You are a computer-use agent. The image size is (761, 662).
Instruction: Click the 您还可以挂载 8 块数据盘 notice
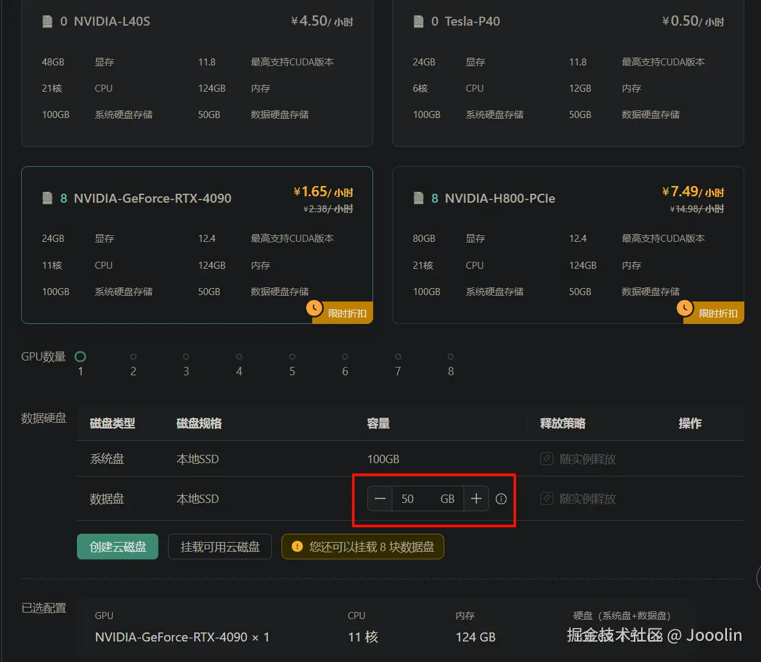(x=362, y=547)
